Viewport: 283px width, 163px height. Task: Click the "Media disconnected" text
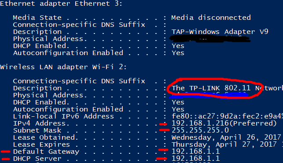(211, 18)
